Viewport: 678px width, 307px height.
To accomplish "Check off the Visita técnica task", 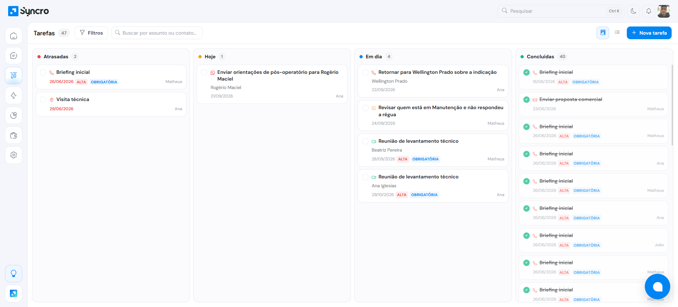I will coord(43,100).
